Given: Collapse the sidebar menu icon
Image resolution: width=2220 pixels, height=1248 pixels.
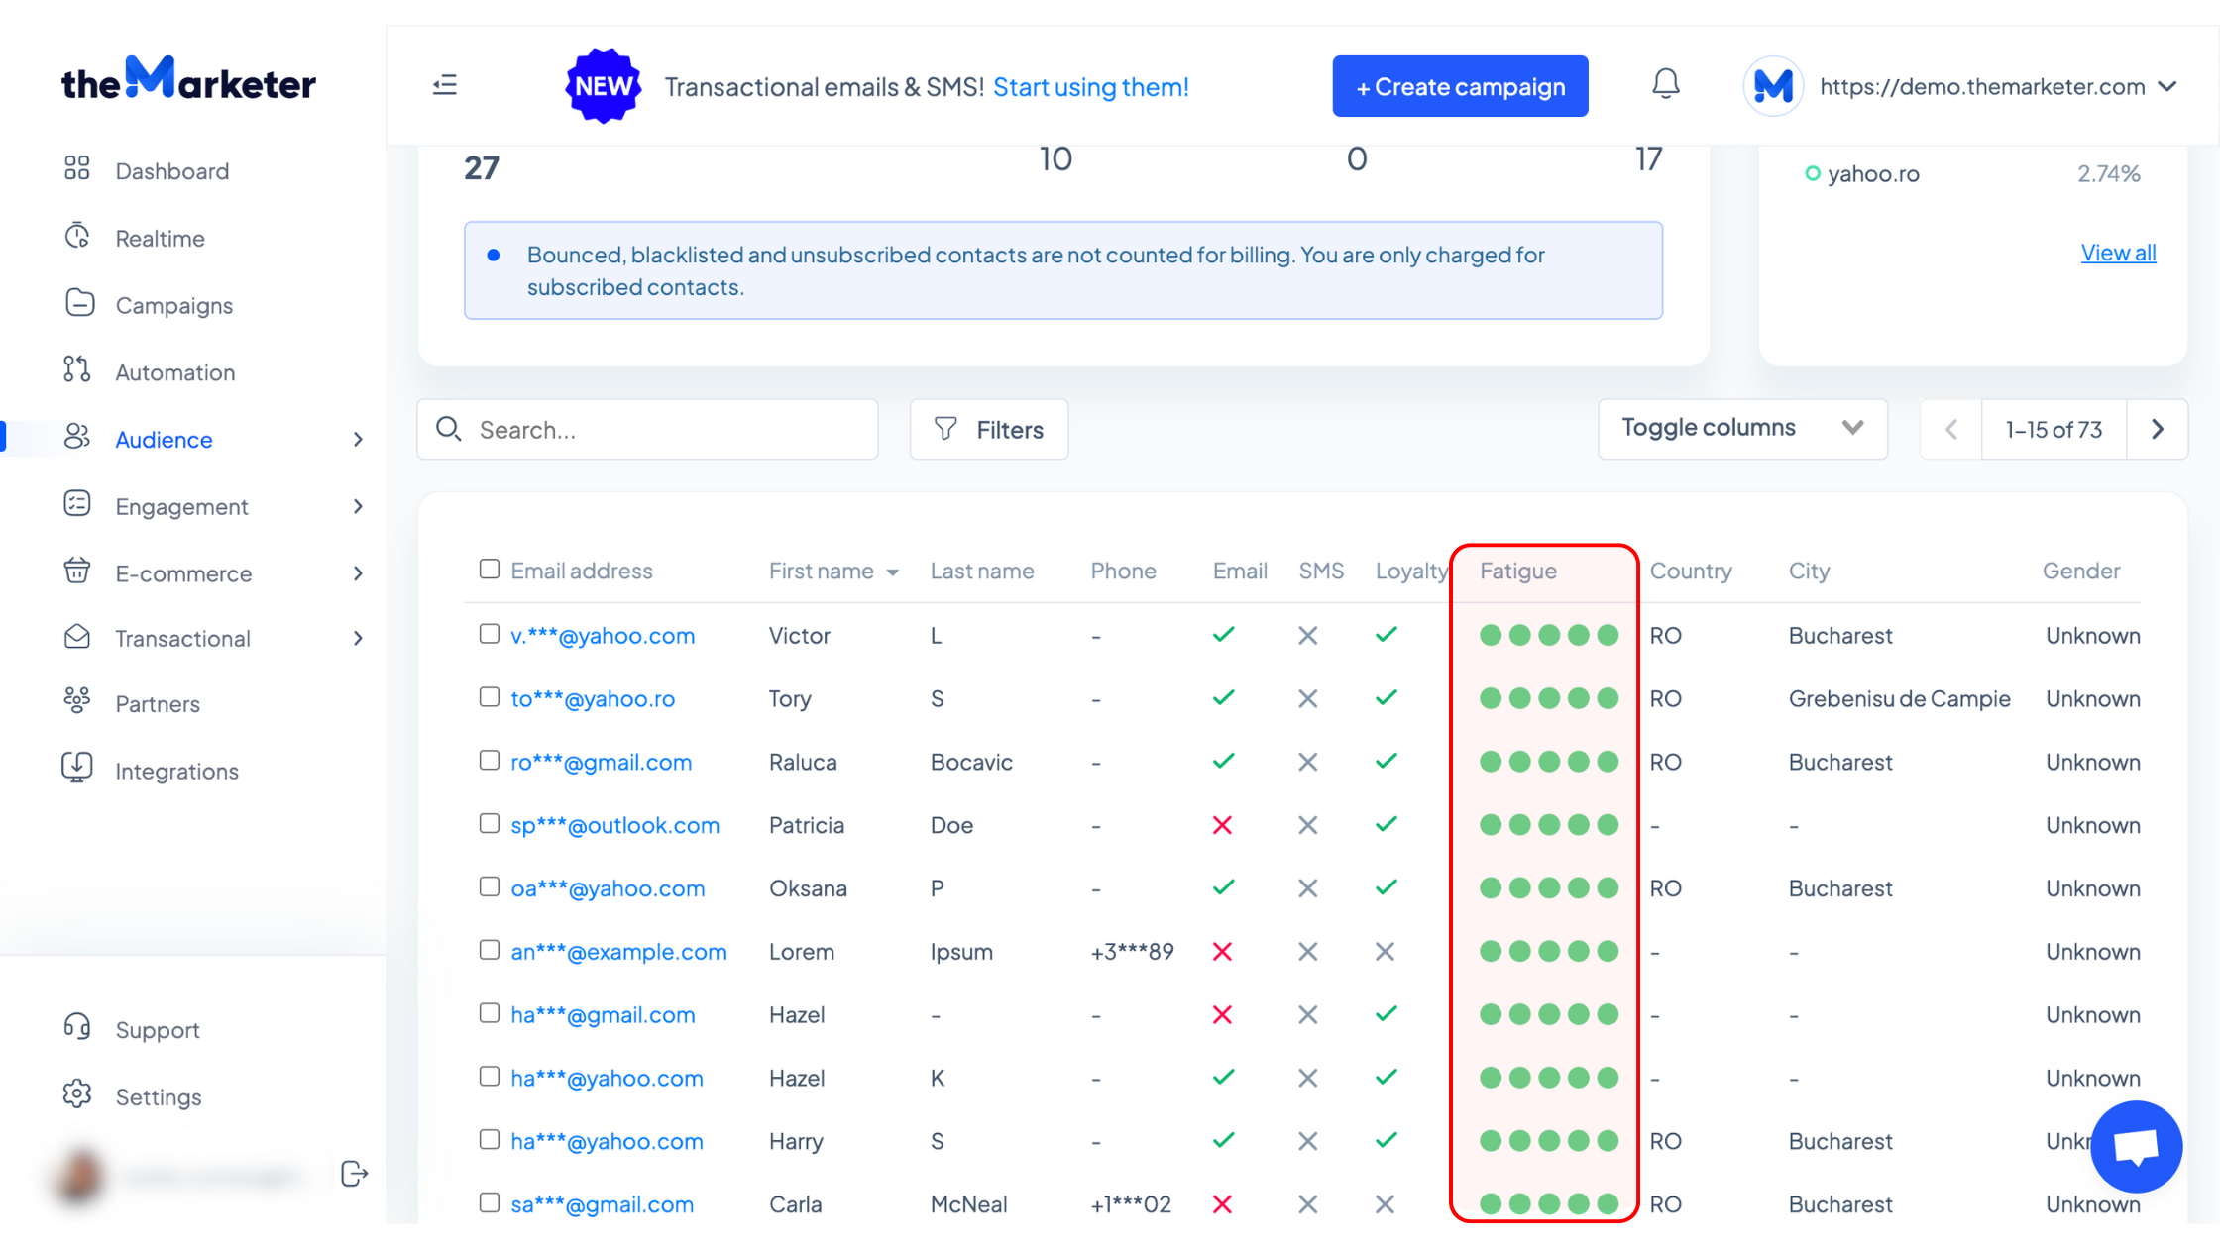Looking at the screenshot, I should coord(445,85).
